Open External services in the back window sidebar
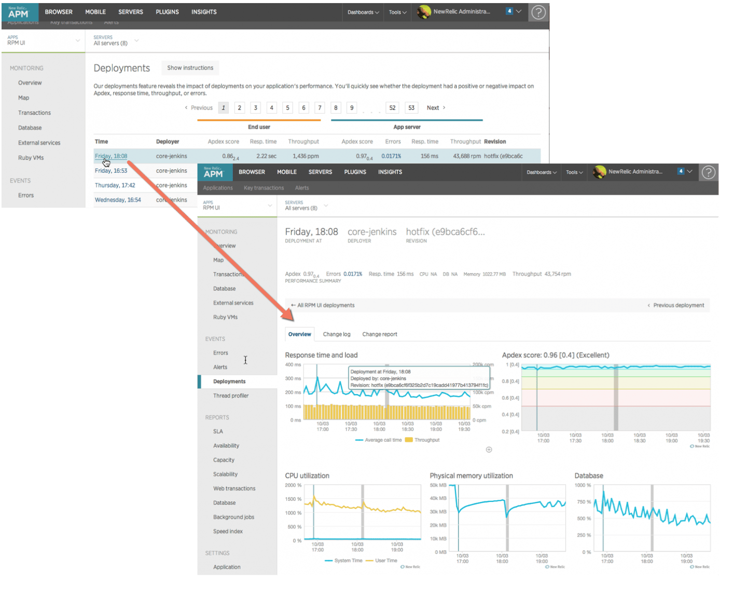Image resolution: width=747 pixels, height=612 pixels. (39, 143)
